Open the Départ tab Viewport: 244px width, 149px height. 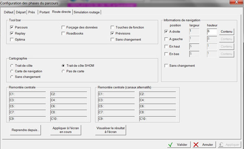click(21, 12)
